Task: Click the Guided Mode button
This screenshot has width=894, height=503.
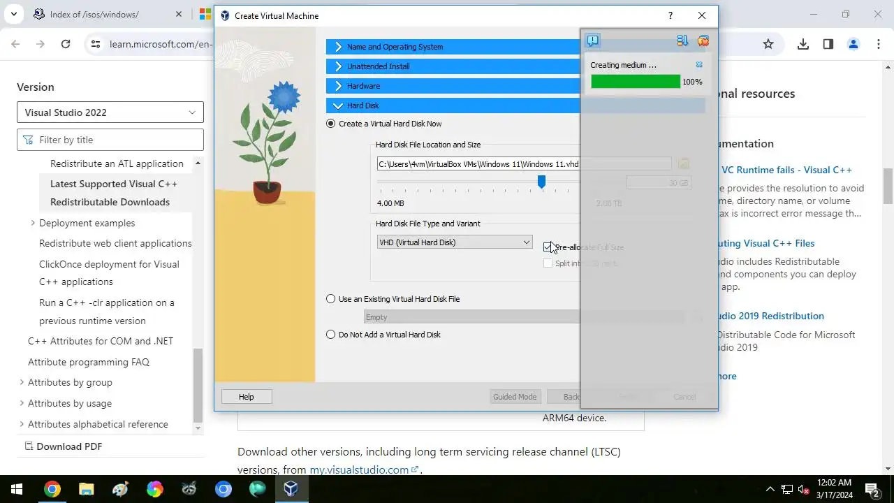Action: (x=515, y=397)
